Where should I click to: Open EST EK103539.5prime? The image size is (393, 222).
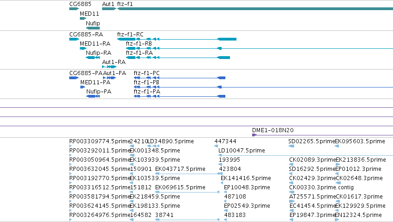click(x=155, y=178)
